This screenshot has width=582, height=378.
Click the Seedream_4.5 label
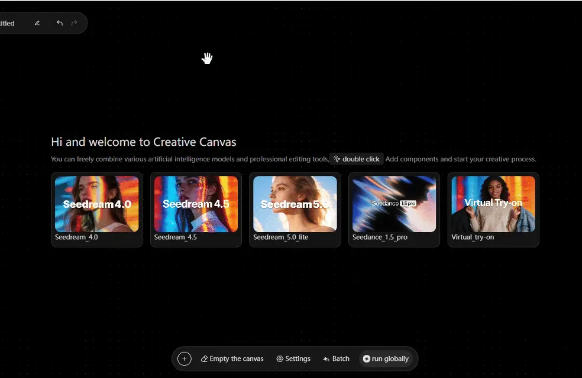[x=176, y=237]
